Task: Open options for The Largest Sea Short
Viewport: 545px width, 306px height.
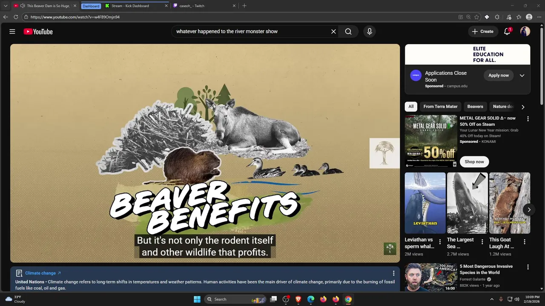Action: 482,242
